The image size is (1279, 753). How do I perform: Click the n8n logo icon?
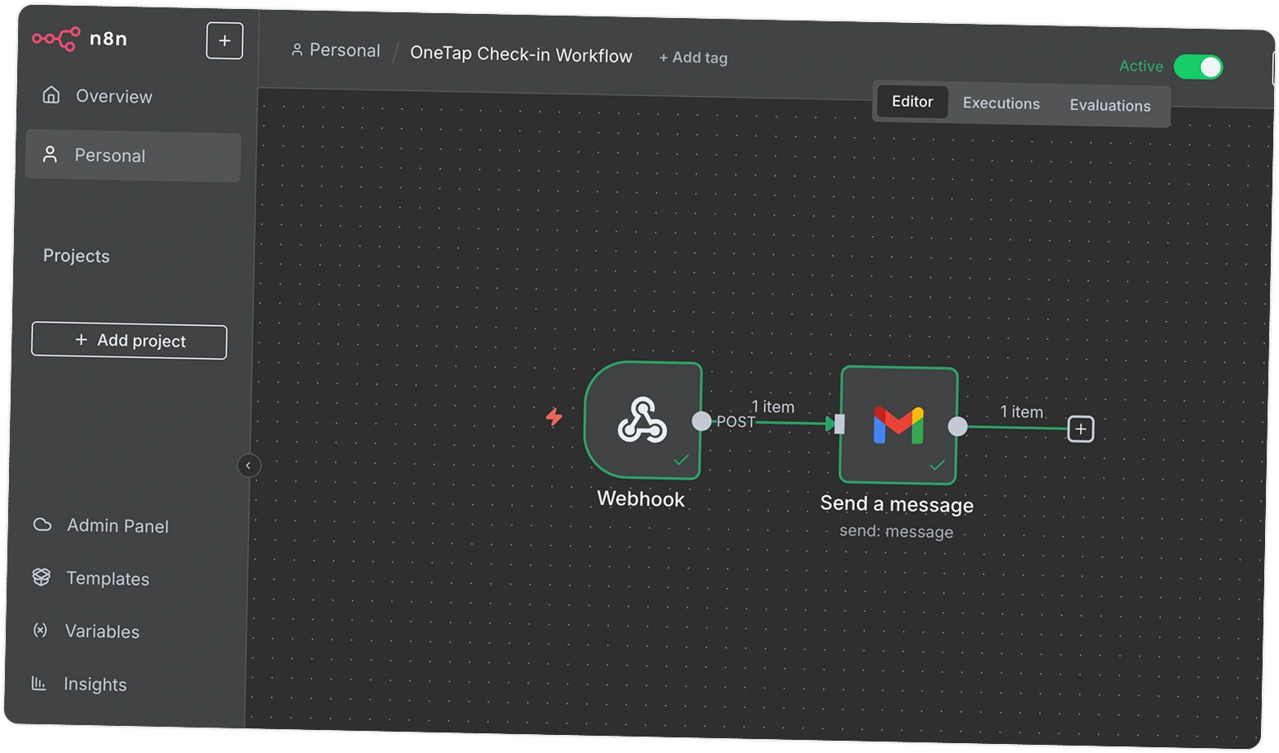[56, 39]
